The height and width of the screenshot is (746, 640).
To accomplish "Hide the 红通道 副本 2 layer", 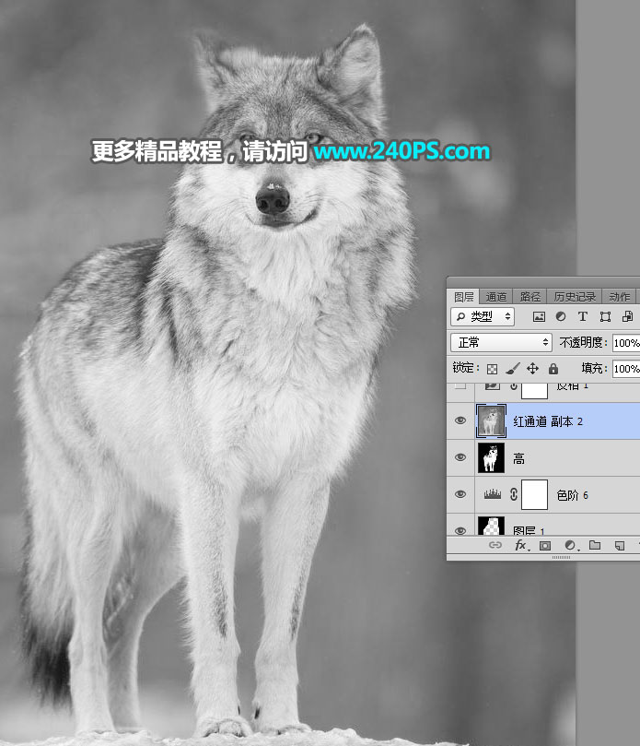I will (460, 420).
